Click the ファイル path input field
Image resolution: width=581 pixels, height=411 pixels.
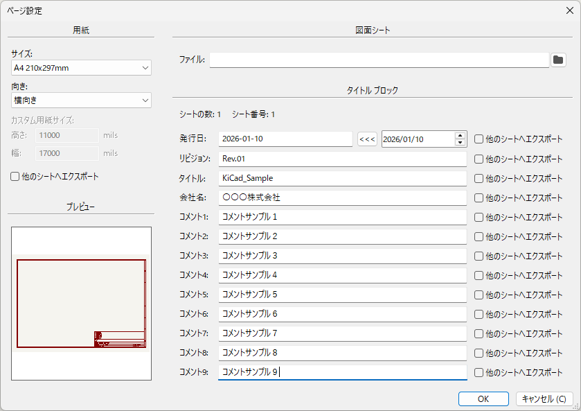pyautogui.click(x=379, y=60)
